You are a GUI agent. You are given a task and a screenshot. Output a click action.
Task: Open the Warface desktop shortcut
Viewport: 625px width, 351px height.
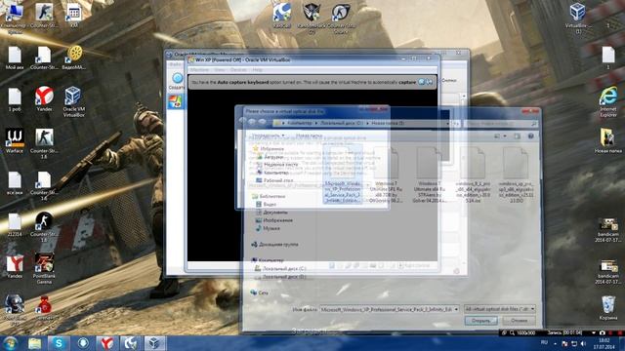click(x=15, y=140)
